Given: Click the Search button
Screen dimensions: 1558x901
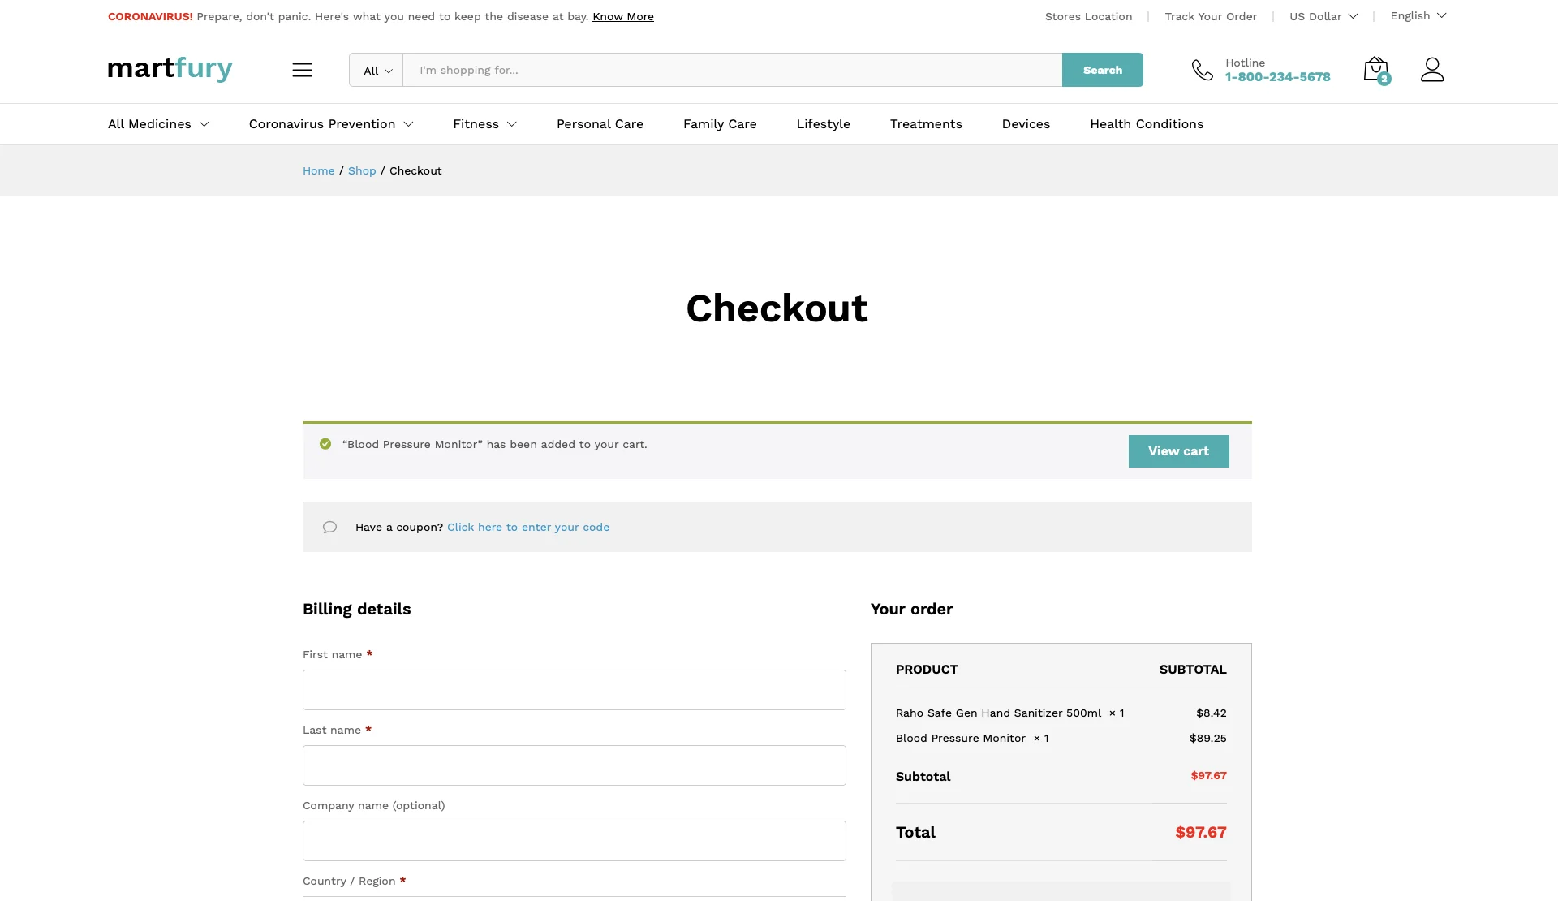Looking at the screenshot, I should pyautogui.click(x=1102, y=70).
